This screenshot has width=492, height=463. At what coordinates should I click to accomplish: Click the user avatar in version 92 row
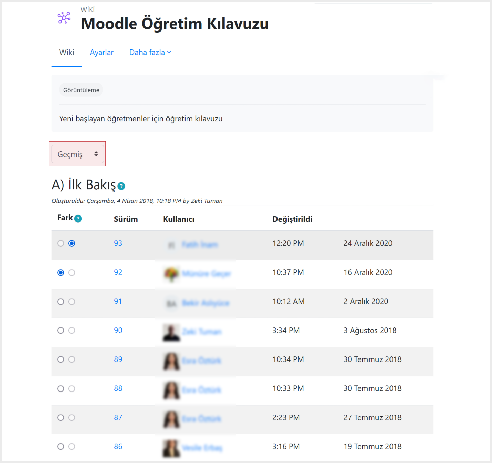point(171,274)
